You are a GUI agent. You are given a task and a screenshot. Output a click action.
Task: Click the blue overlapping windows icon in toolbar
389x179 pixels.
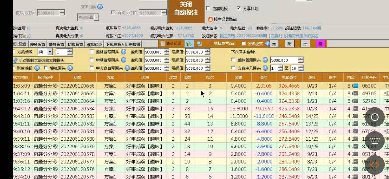click(199, 44)
